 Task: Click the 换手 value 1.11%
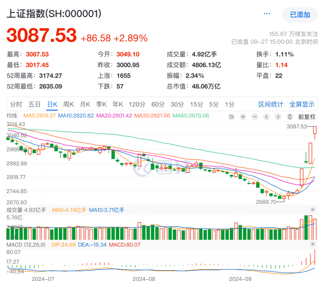pyautogui.click(x=284, y=54)
